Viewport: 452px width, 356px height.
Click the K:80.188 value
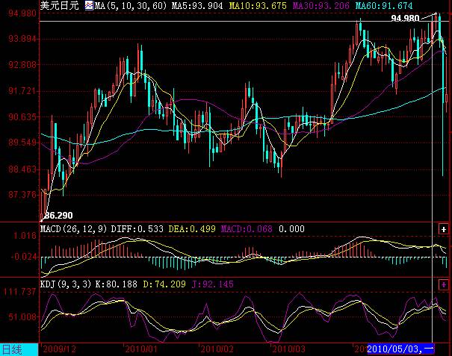117,284
